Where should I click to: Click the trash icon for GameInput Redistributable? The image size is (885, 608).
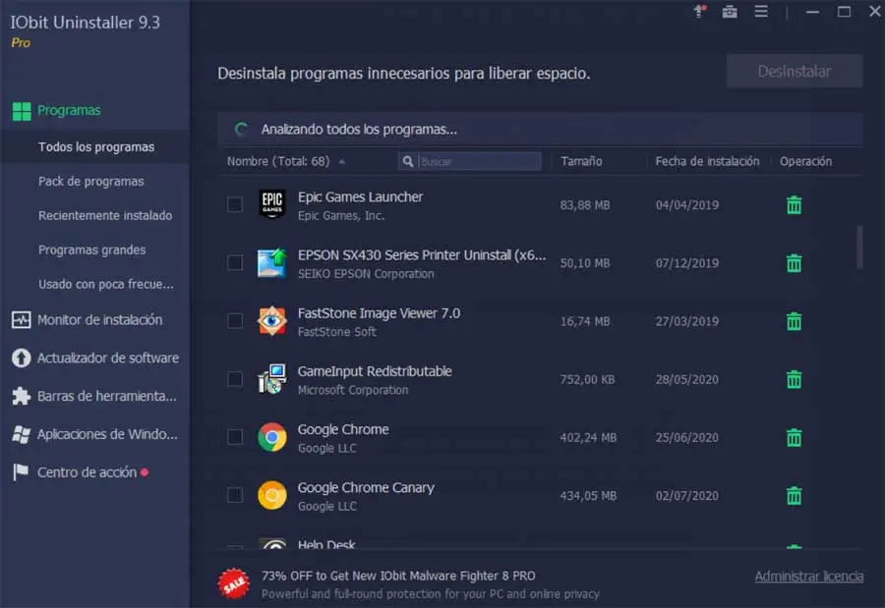[x=795, y=379]
